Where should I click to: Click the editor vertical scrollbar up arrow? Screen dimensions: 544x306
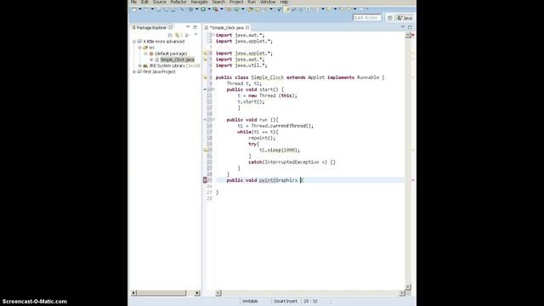pos(408,35)
